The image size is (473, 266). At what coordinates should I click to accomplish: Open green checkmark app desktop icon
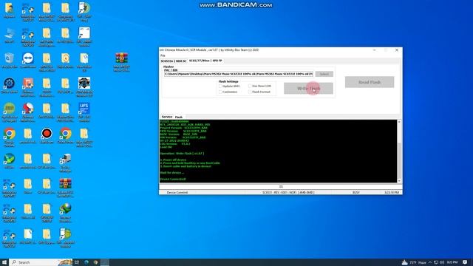10,161
